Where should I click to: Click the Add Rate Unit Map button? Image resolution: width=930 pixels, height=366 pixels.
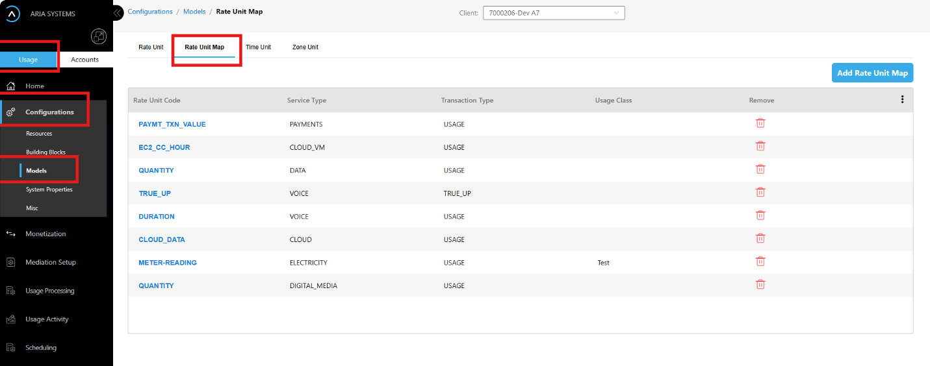pyautogui.click(x=872, y=73)
